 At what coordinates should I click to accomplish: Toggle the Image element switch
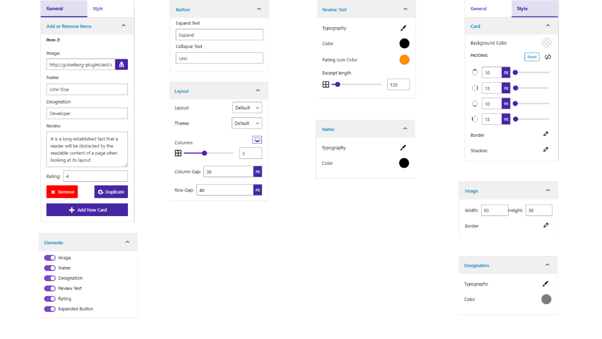coord(50,258)
